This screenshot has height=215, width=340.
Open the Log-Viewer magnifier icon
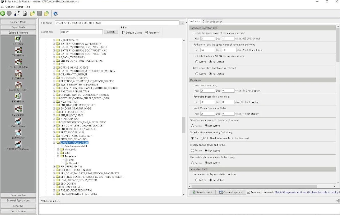[18, 133]
